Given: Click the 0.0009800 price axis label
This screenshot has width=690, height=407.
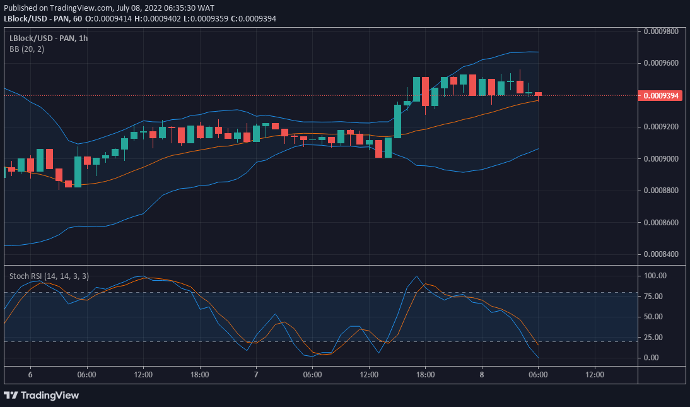Looking at the screenshot, I should (661, 32).
